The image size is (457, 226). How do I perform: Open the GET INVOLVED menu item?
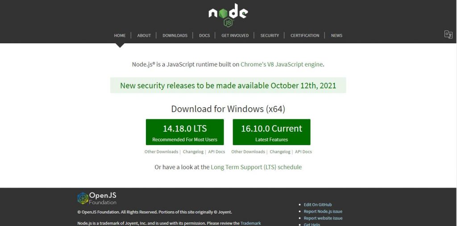click(x=235, y=36)
